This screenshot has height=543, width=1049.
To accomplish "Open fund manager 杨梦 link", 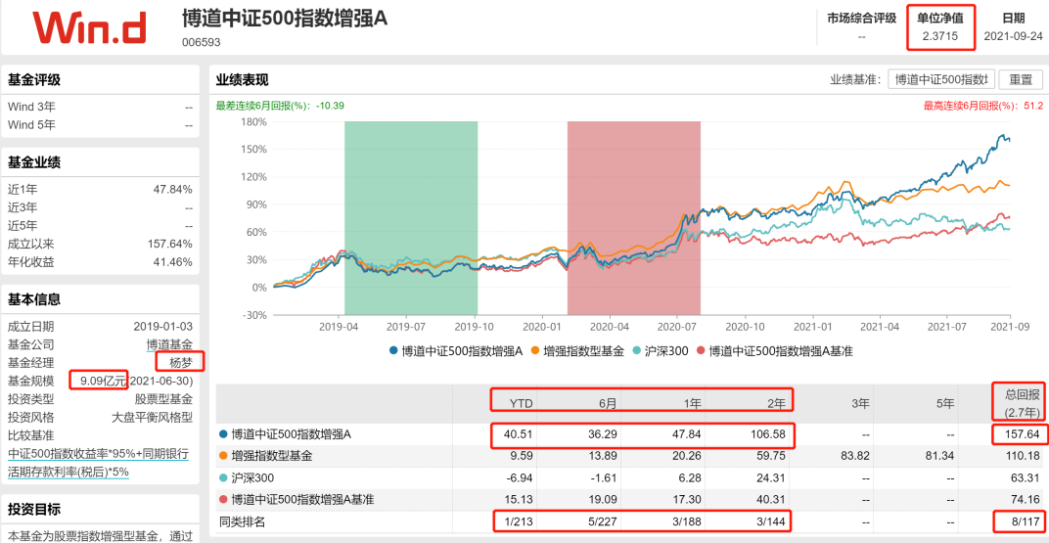I will [181, 363].
